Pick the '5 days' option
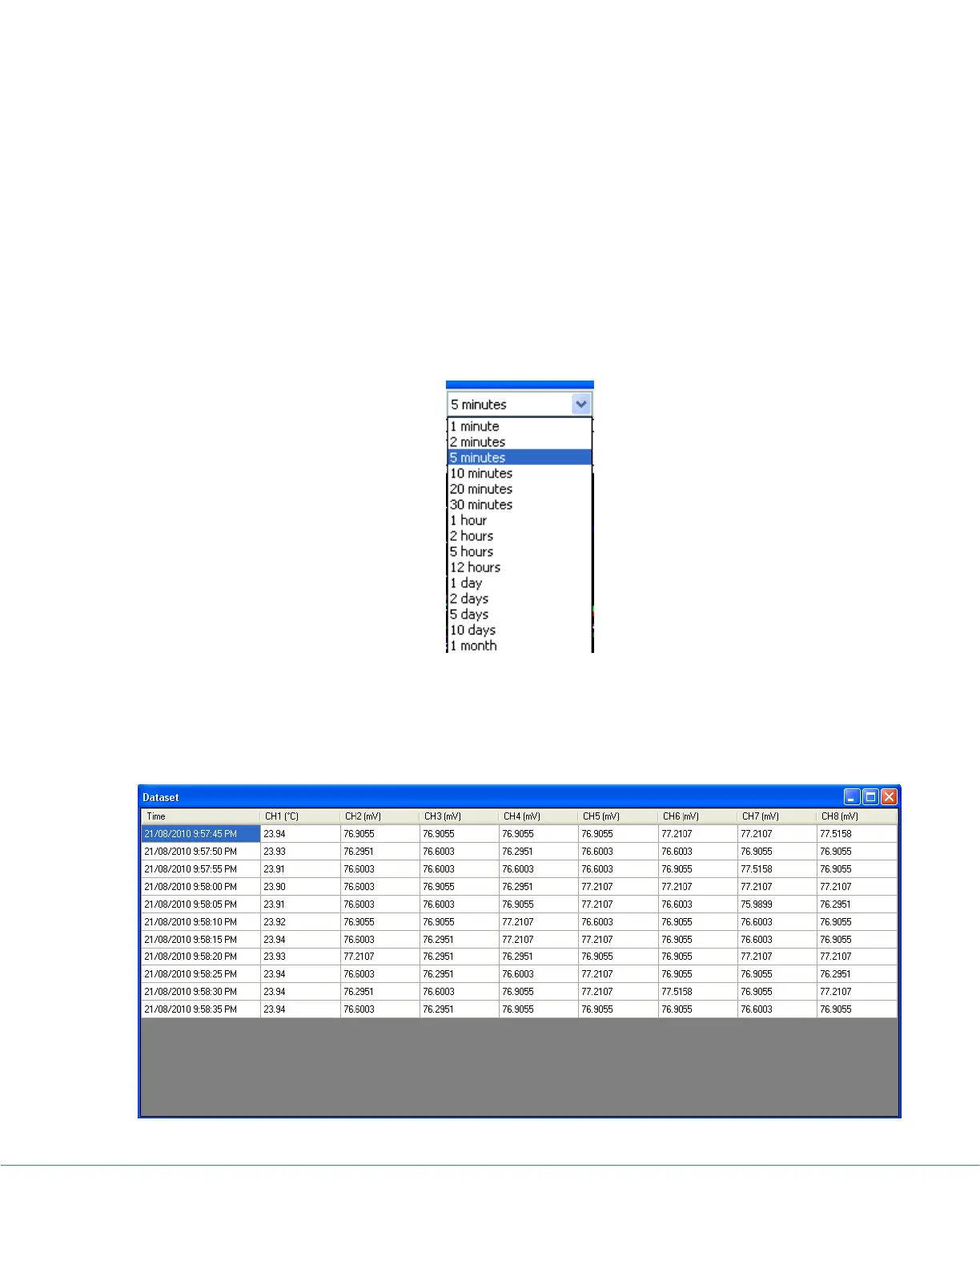The image size is (980, 1269). pos(519,614)
